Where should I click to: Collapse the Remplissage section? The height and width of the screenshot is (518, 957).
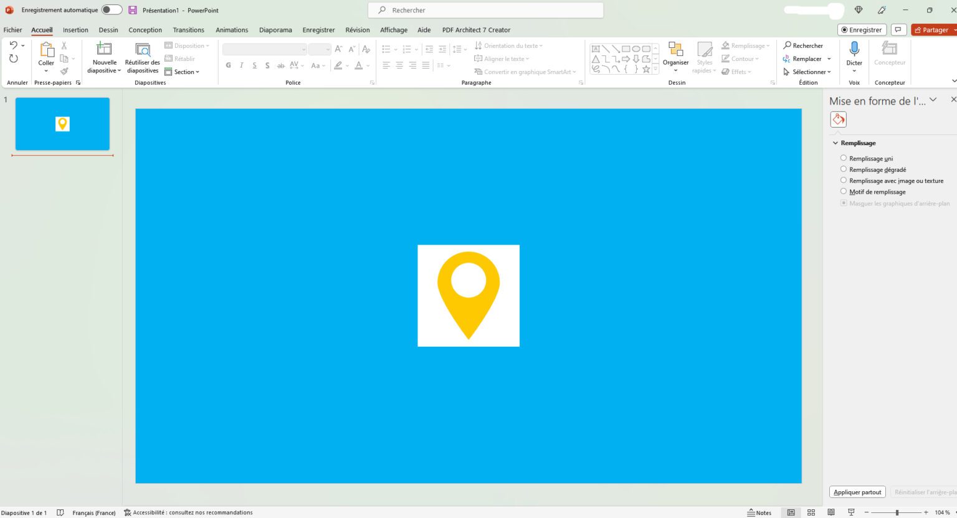836,143
